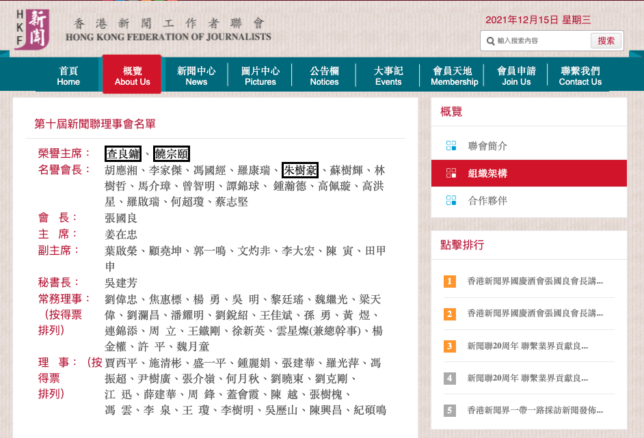644x438 pixels.
Task: Click the label 副主席
Action: (58, 250)
